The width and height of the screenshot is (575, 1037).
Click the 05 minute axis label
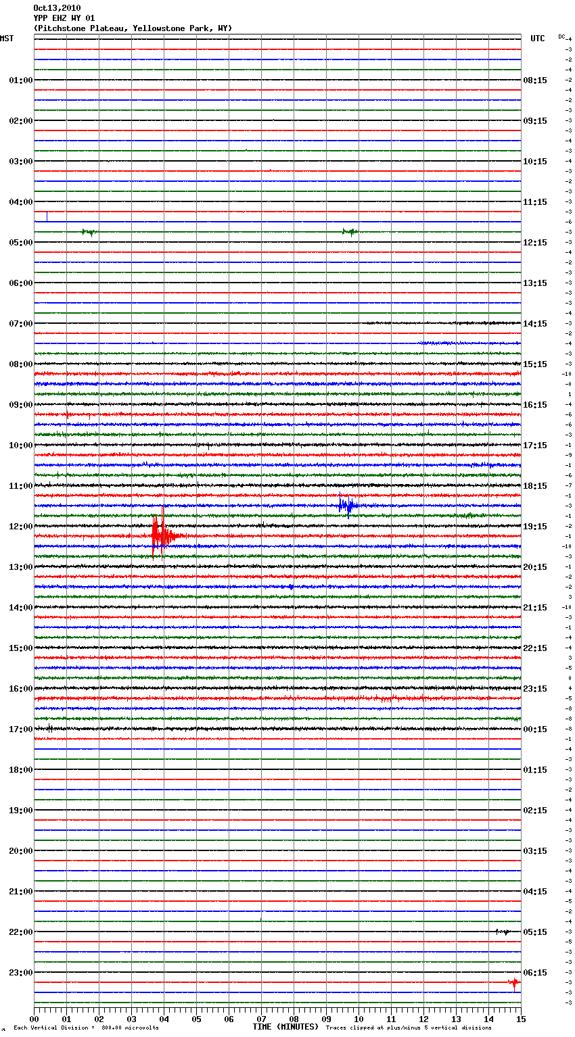pyautogui.click(x=196, y=1019)
